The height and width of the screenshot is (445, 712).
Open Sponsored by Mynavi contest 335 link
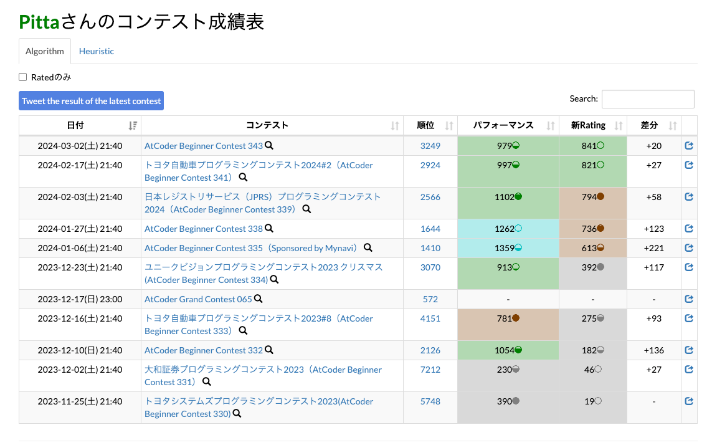252,248
